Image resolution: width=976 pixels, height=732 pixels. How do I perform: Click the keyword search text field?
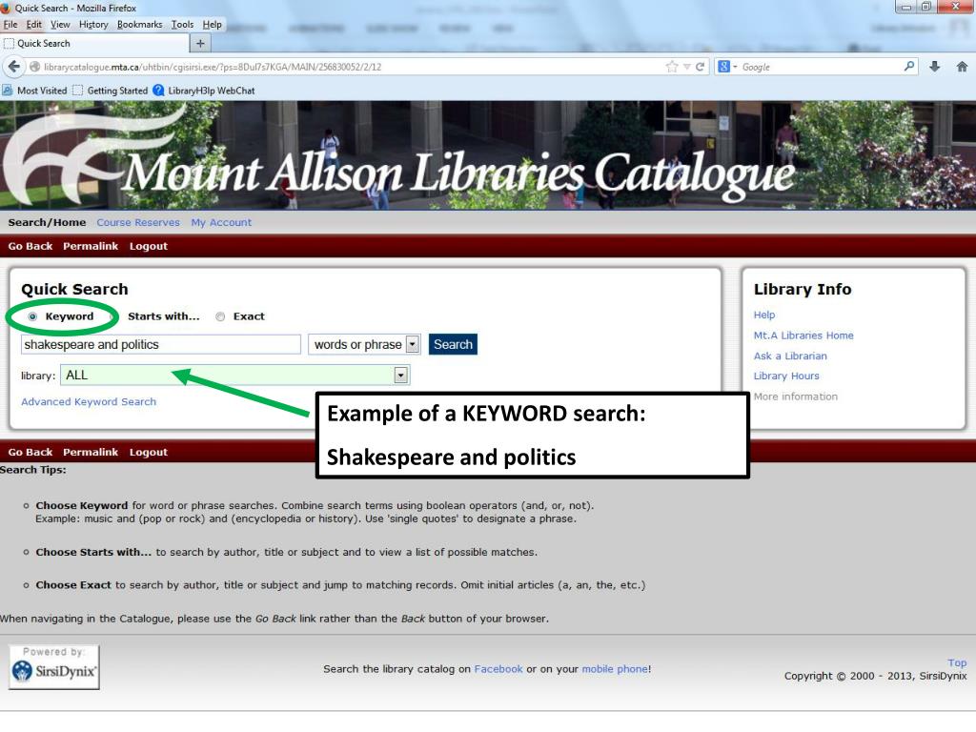[160, 344]
